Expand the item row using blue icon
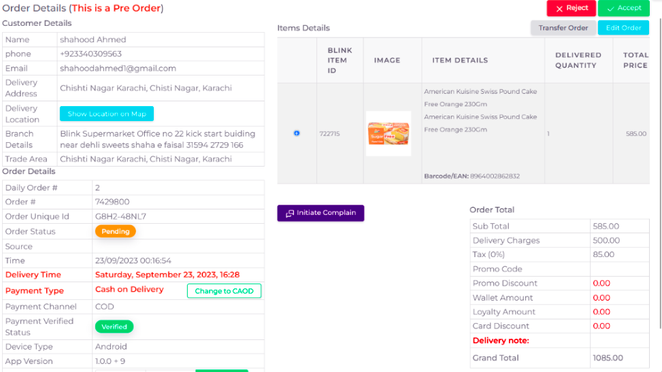The height and width of the screenshot is (372, 662). tap(297, 133)
